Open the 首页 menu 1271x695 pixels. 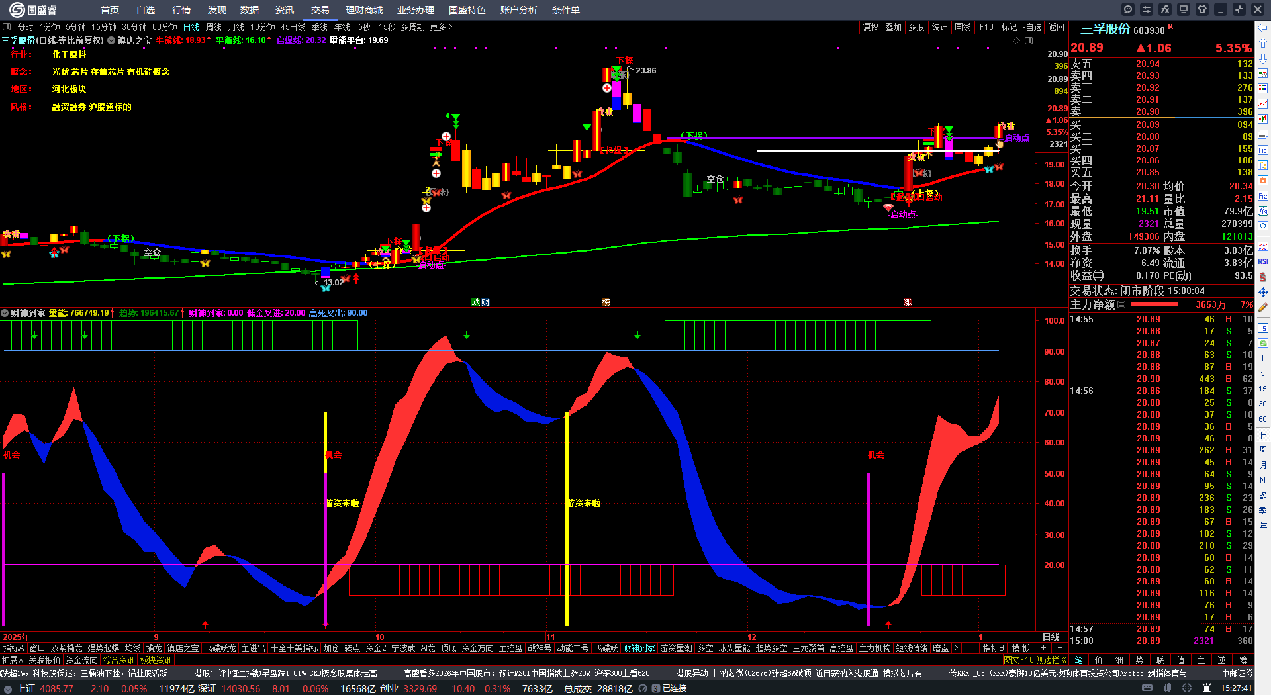110,10
